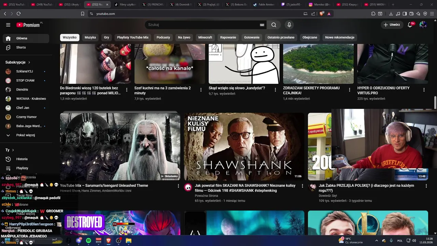Expand Pokaż więcej under subscriptions

pyautogui.click(x=26, y=135)
